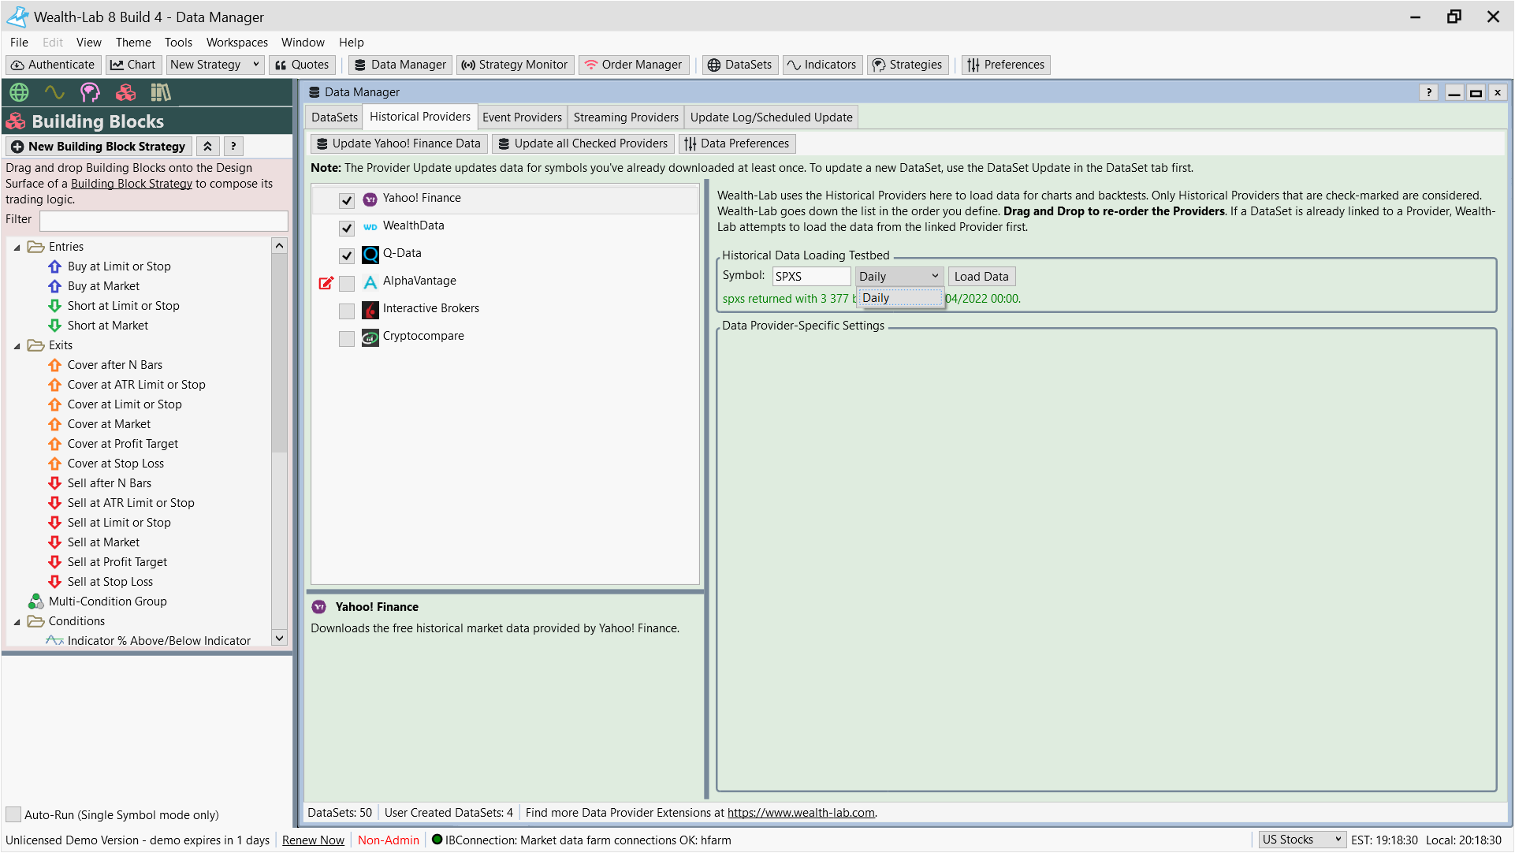
Task: Open the New Strategy dropdown arrow
Action: tap(255, 65)
